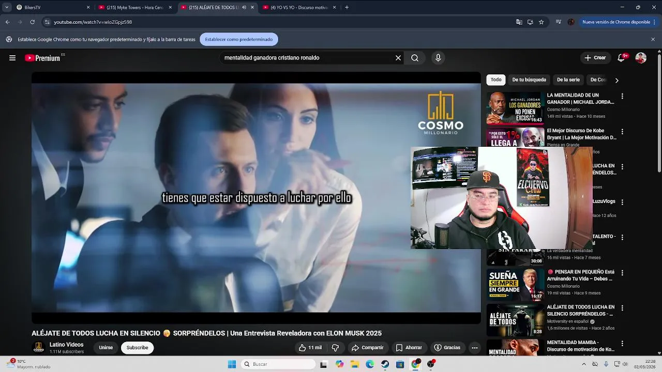Open Steam from the taskbar
This screenshot has width=662, height=372.
[x=385, y=364]
